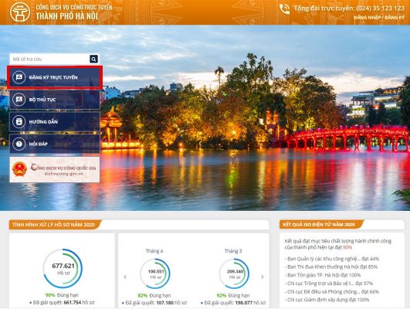Click 'Chi cục Đê điều và Phòng chống... đạt 66%'

(x=332, y=291)
